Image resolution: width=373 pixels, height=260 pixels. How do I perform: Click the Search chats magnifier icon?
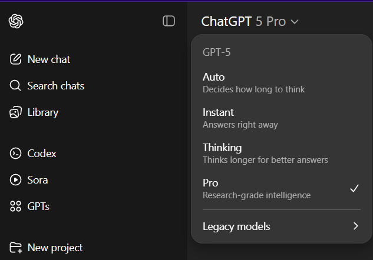point(16,86)
